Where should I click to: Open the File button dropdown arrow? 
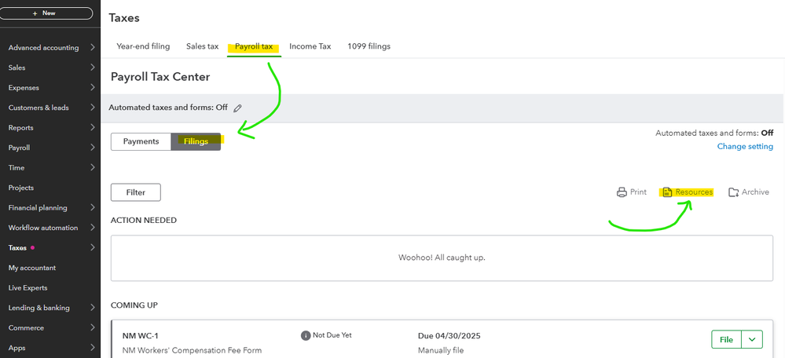coord(752,339)
